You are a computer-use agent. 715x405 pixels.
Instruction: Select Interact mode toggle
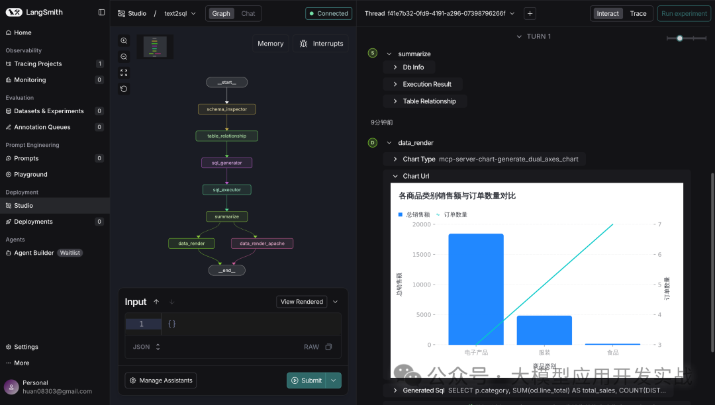(608, 14)
